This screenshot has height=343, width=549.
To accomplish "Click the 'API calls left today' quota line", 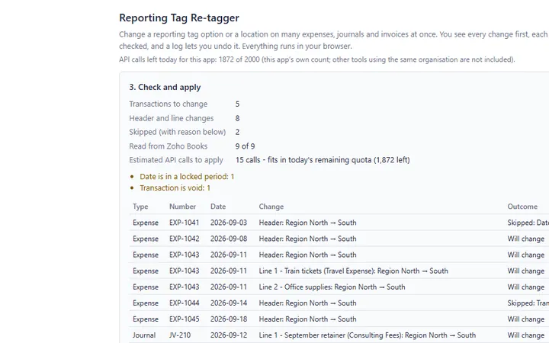I will click(x=317, y=59).
